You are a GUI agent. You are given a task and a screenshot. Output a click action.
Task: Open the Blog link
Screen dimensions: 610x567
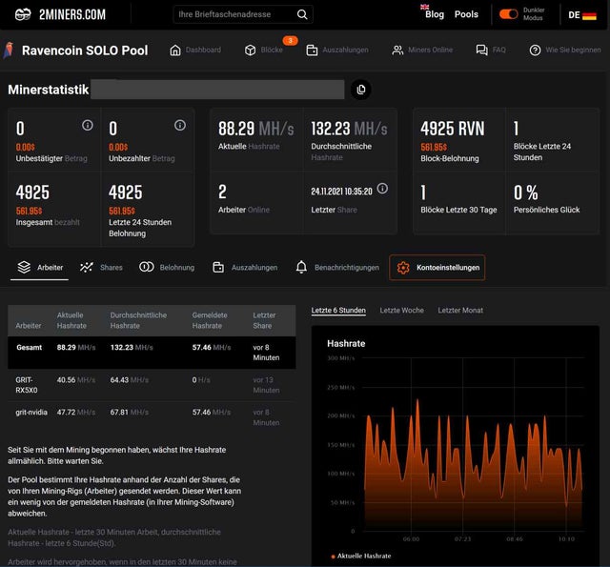click(435, 14)
